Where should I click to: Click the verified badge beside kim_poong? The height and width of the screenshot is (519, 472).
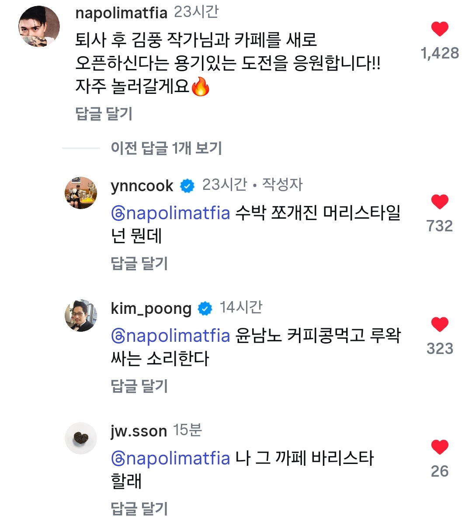pyautogui.click(x=205, y=309)
